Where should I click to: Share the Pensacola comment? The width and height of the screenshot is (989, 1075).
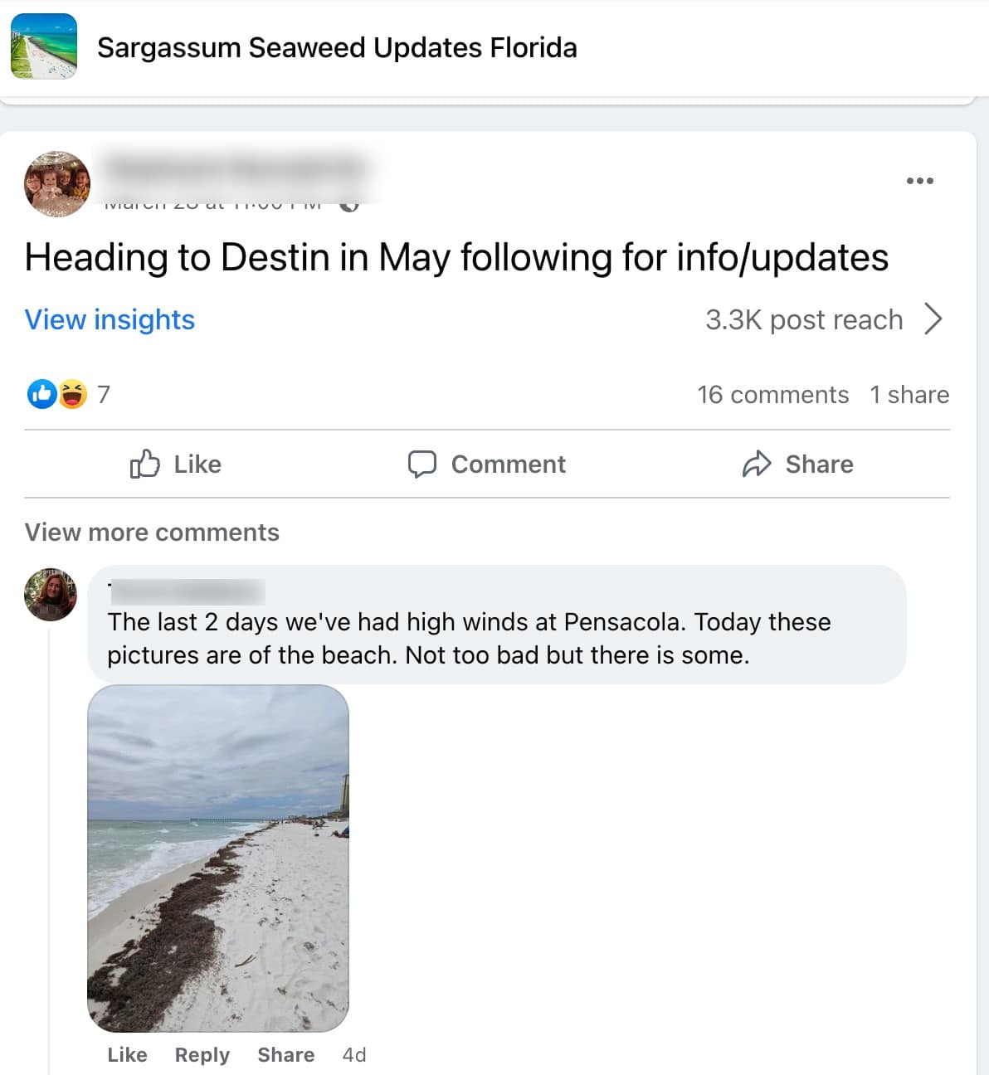(x=285, y=1054)
